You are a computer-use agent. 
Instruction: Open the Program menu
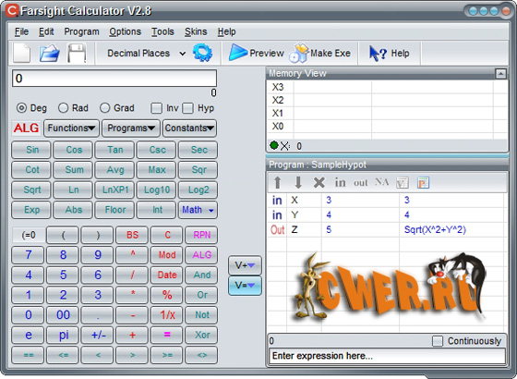81,31
